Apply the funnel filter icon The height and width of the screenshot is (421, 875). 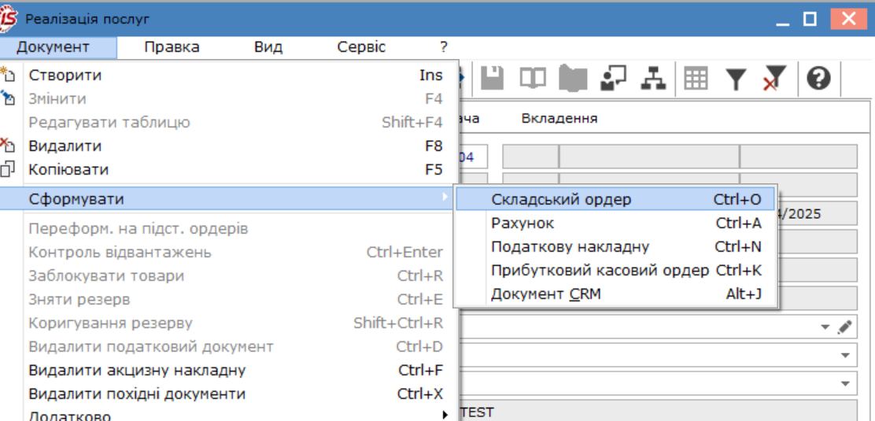click(x=736, y=79)
